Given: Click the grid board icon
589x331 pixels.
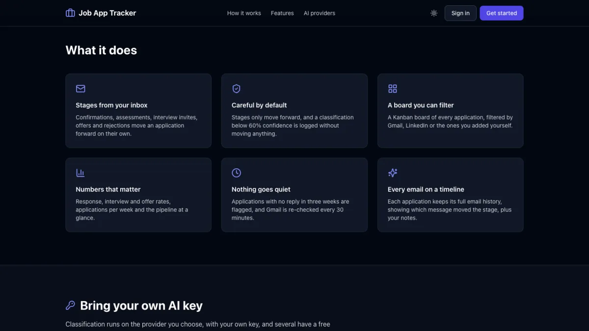Looking at the screenshot, I should pyautogui.click(x=393, y=89).
